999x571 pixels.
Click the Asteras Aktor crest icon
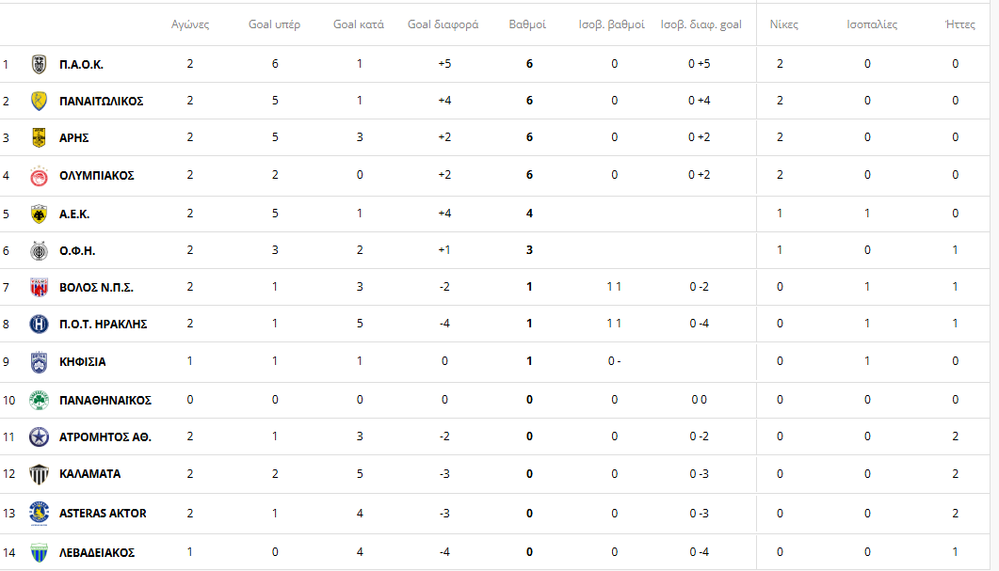(39, 513)
